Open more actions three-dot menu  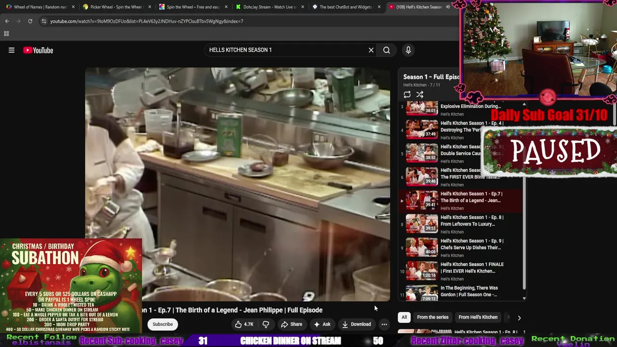coord(384,324)
